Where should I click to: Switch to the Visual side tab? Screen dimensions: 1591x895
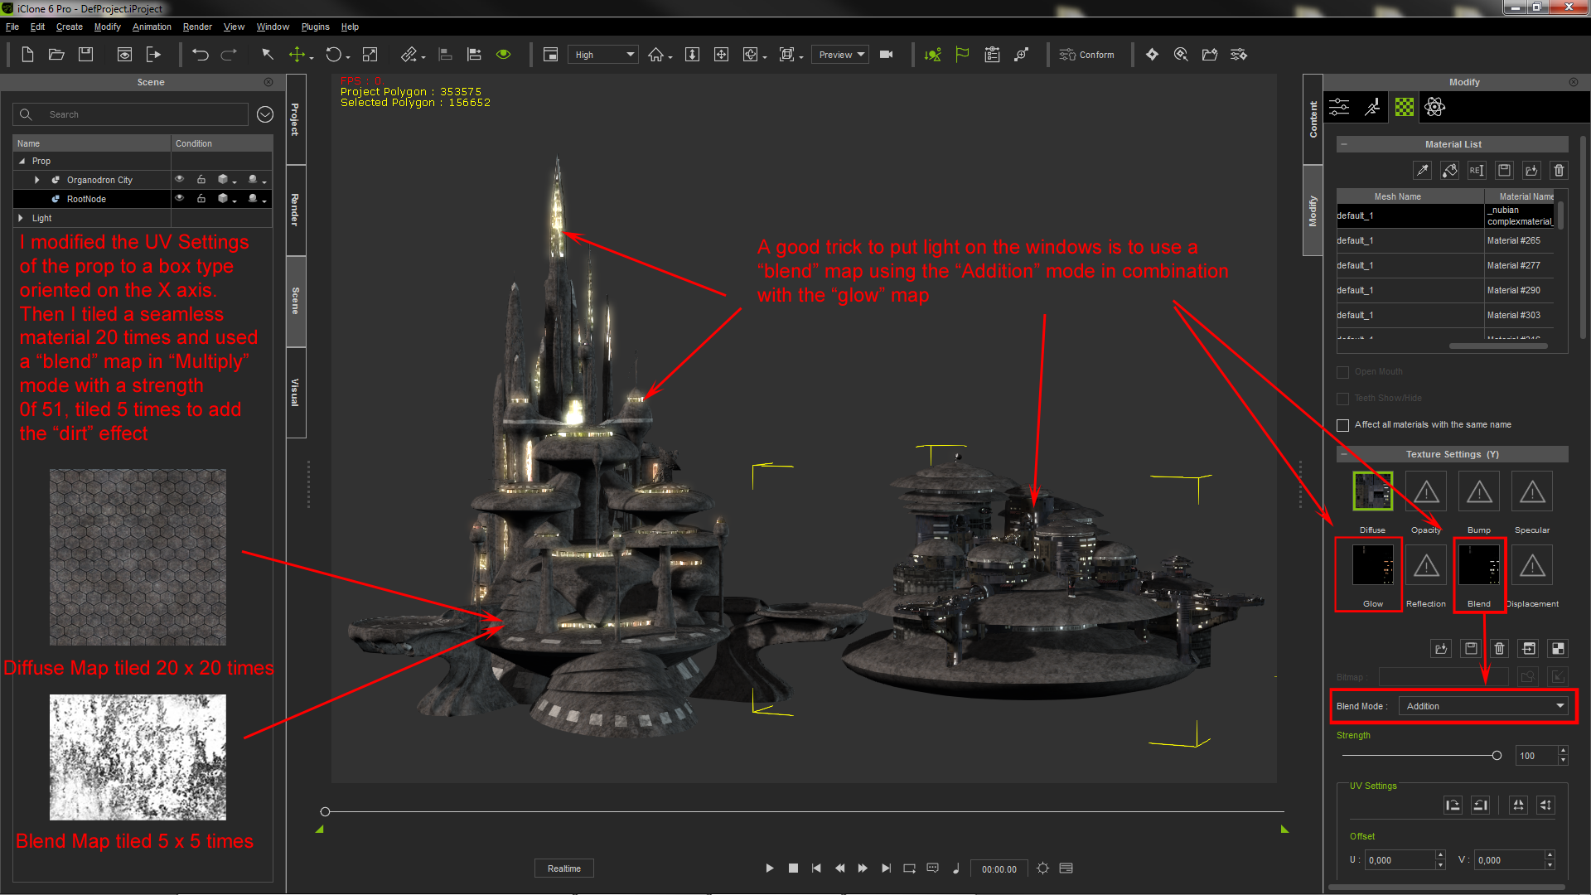click(296, 392)
